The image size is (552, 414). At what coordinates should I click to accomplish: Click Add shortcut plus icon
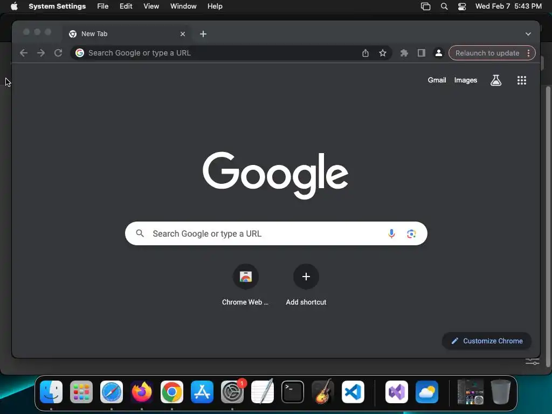point(306,277)
